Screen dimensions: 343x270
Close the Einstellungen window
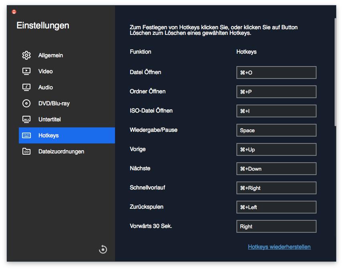point(14,12)
